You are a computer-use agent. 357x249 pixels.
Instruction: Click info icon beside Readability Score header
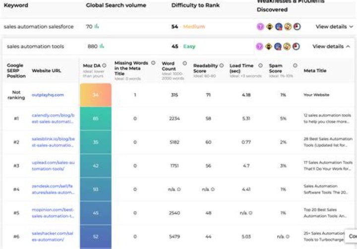222,65
